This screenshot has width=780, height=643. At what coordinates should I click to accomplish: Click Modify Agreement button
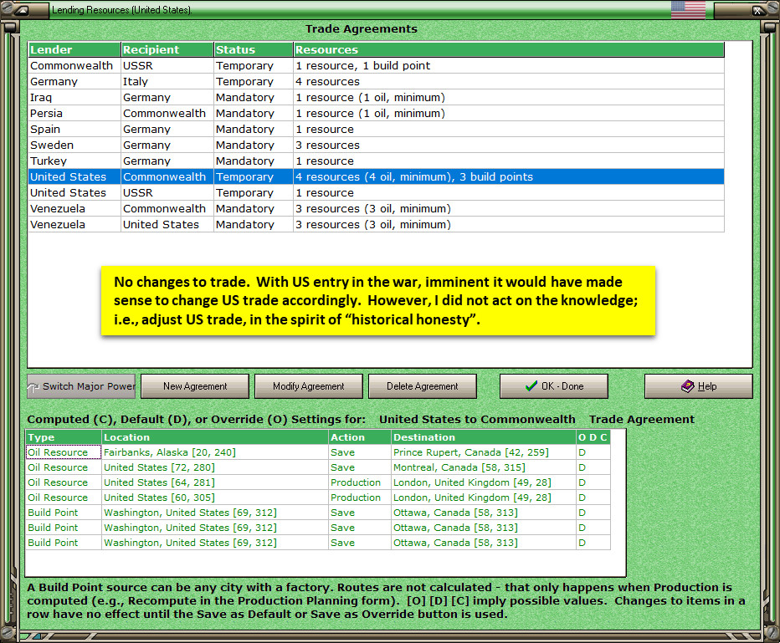click(x=309, y=386)
